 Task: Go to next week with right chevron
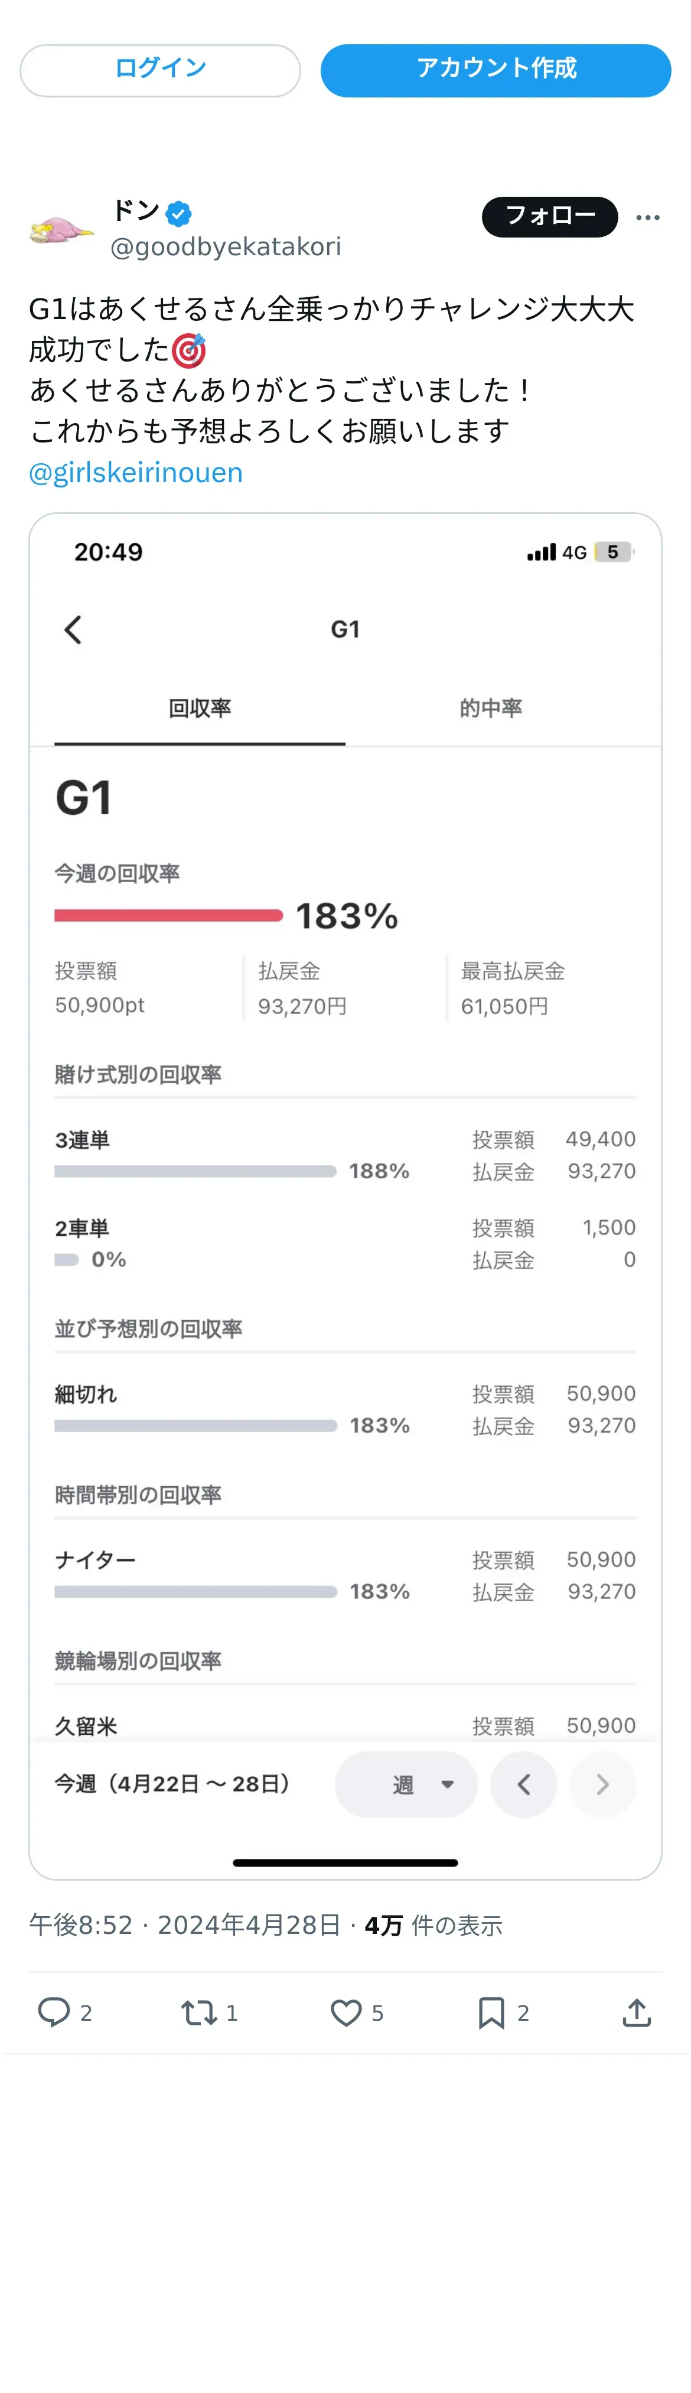602,1784
